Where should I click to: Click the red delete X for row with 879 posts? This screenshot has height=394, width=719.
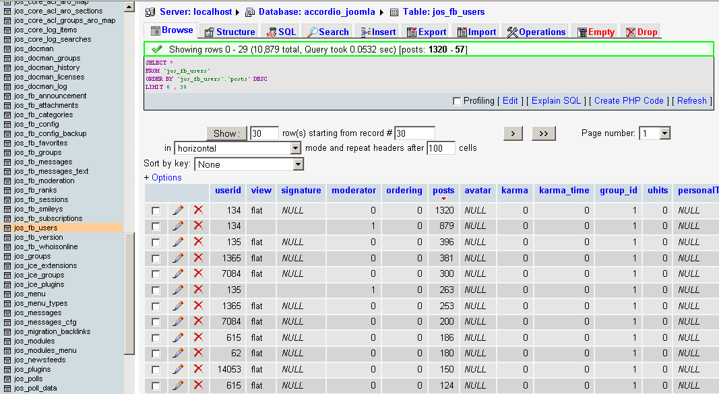pyautogui.click(x=198, y=226)
